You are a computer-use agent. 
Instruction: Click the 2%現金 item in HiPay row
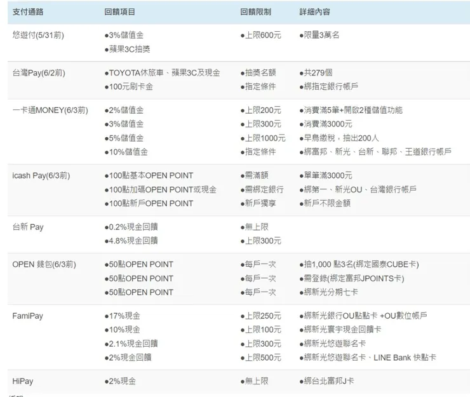(120, 382)
